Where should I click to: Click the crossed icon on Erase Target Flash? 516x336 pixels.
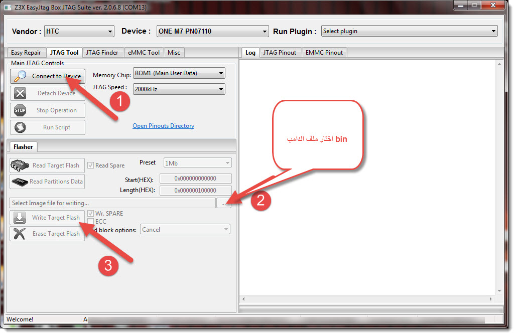click(x=20, y=234)
